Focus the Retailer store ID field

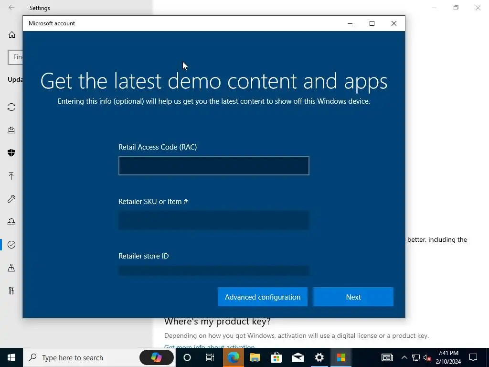(x=214, y=270)
